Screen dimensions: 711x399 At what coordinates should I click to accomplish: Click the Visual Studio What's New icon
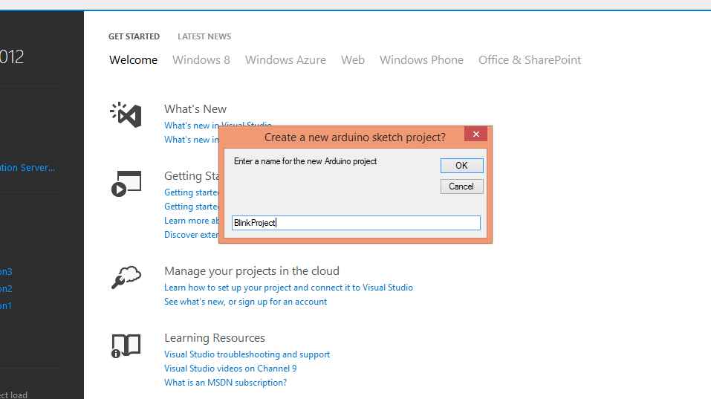tap(126, 114)
